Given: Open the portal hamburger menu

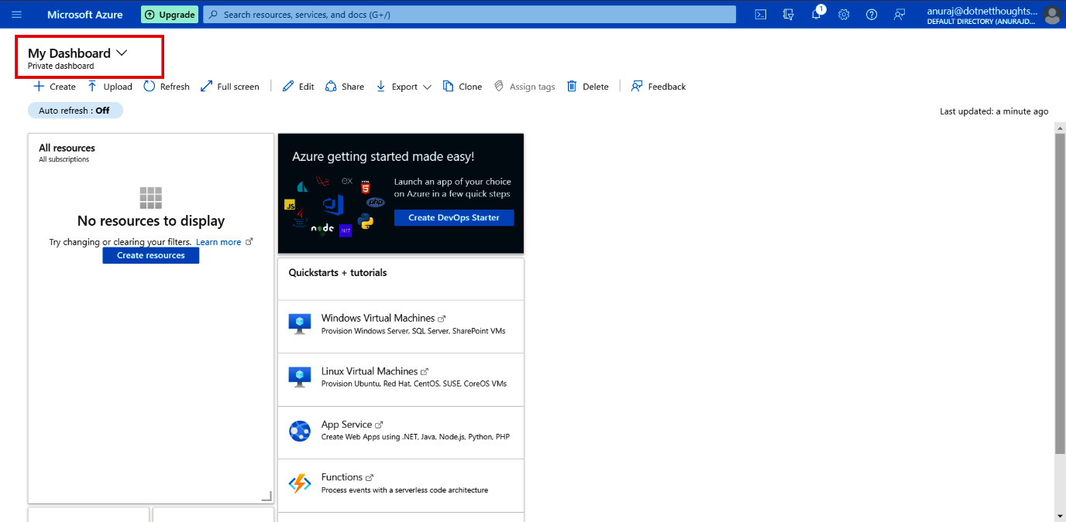Looking at the screenshot, I should click(17, 15).
